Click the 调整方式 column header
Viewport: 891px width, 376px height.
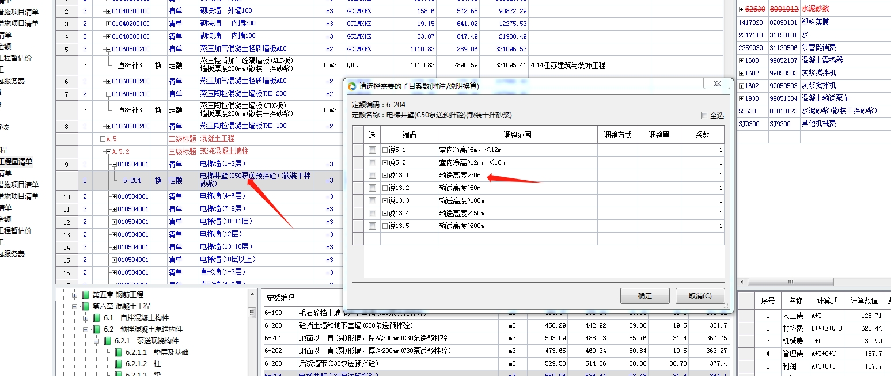pos(617,135)
